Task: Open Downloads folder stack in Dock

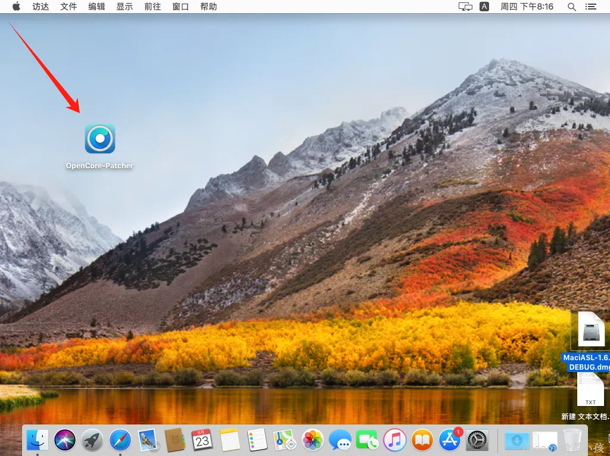Action: click(x=517, y=441)
